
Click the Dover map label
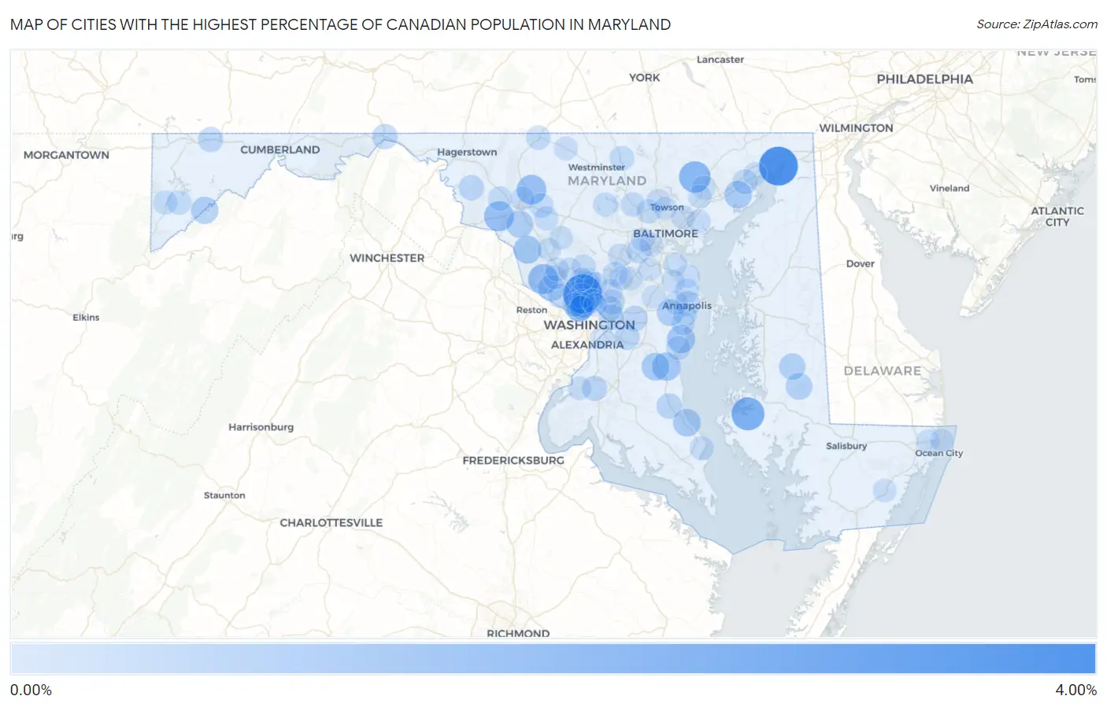(860, 263)
